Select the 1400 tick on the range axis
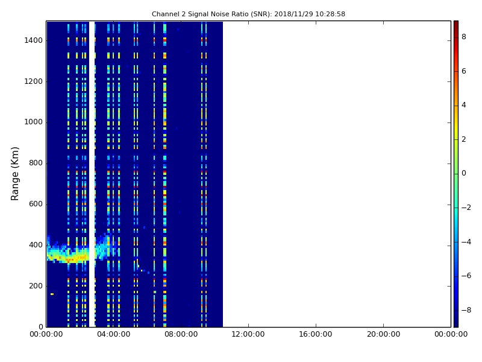Screen dimensions: 482x362 [x=33, y=40]
